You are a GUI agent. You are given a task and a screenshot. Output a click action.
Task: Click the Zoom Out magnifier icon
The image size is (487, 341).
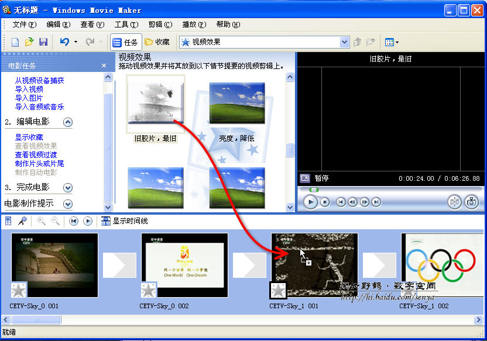(55, 221)
